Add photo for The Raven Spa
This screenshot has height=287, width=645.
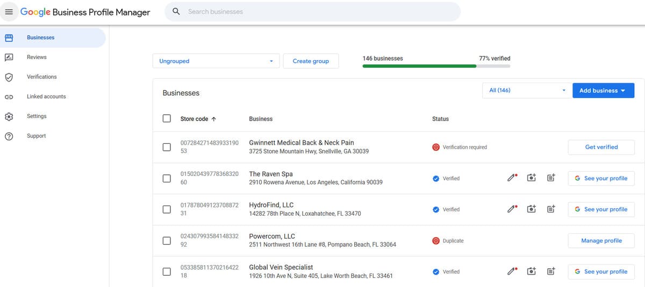tap(532, 178)
